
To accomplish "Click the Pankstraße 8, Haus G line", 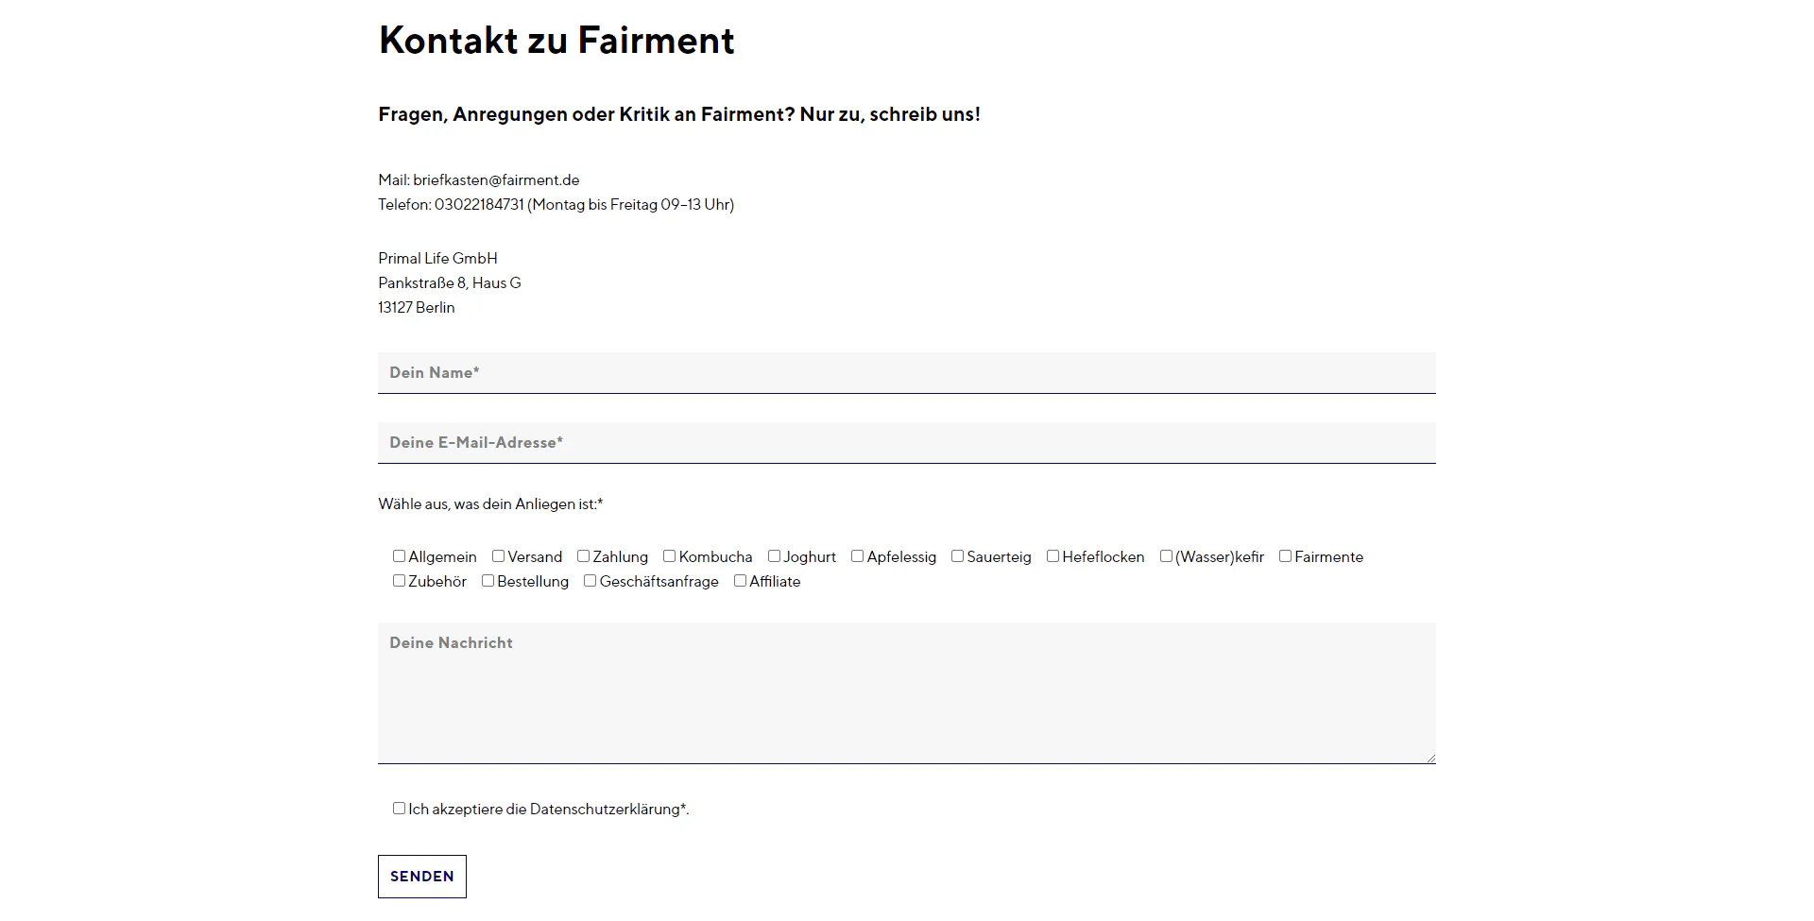I will 450,283.
